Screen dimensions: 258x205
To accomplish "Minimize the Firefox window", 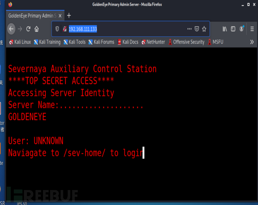I will pos(243,5).
